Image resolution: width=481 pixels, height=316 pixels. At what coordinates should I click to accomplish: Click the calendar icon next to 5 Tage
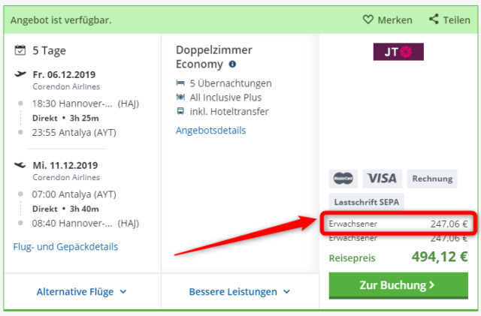tap(20, 51)
